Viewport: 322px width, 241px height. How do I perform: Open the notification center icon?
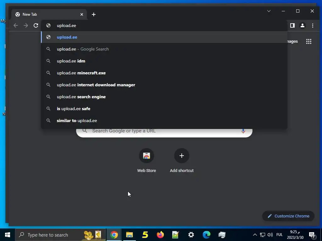[x=312, y=235]
